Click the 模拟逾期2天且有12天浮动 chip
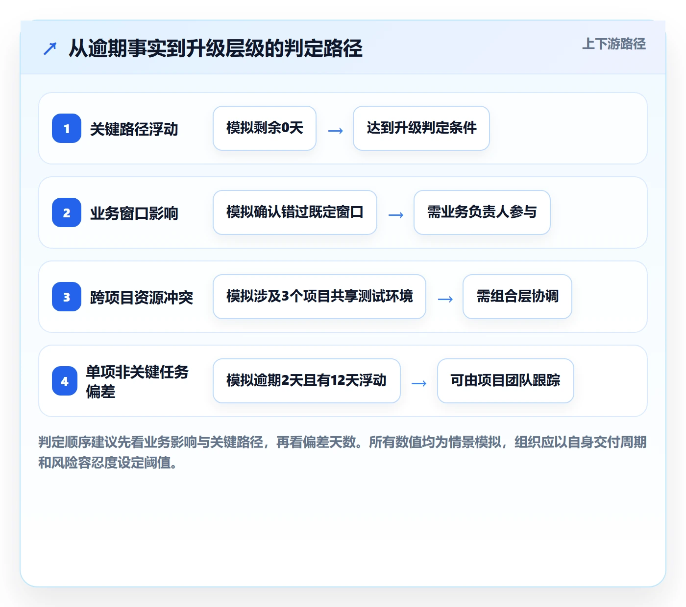Screen dimensions: 686x607 coord(307,381)
